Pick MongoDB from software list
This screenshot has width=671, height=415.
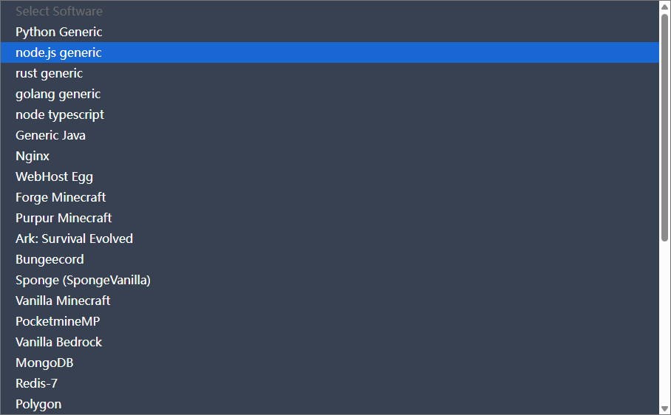[x=44, y=363]
